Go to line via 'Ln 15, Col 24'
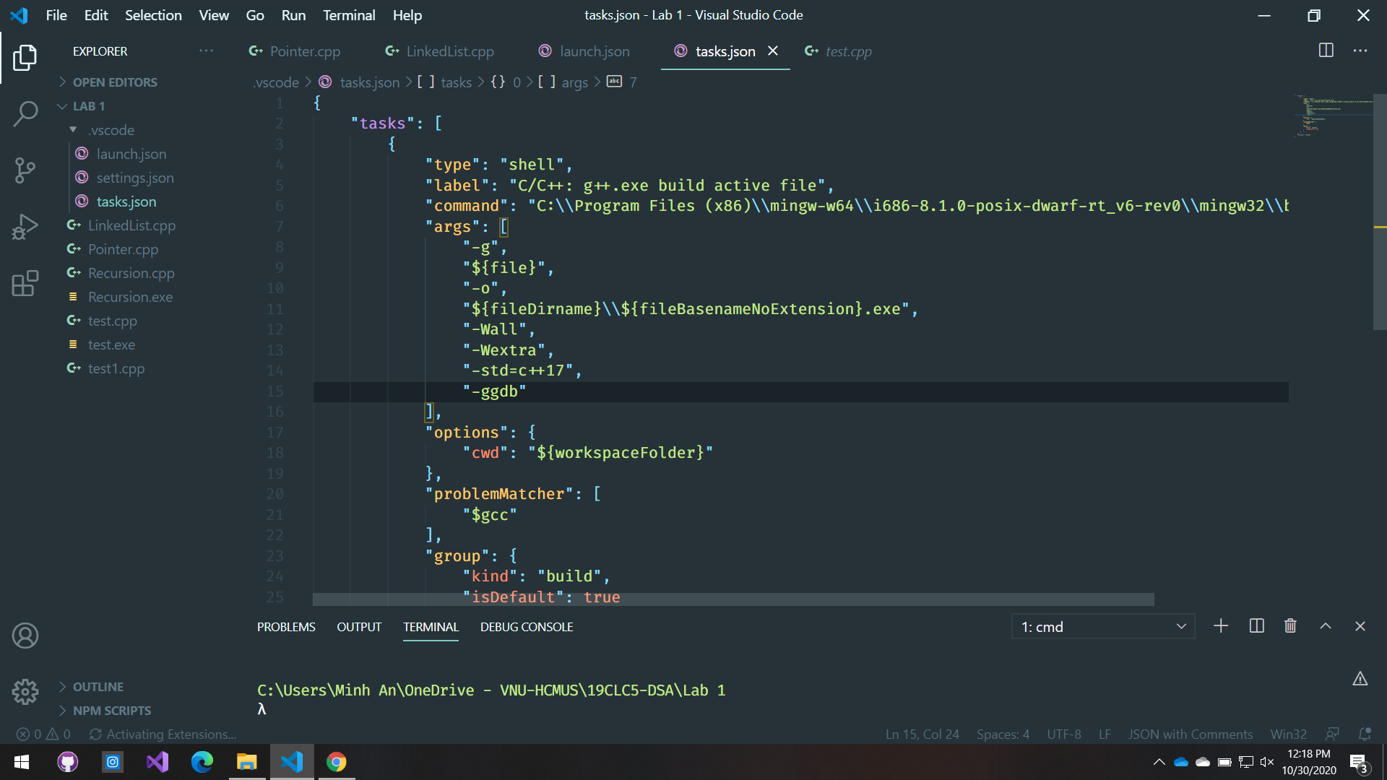1387x780 pixels. point(922,734)
